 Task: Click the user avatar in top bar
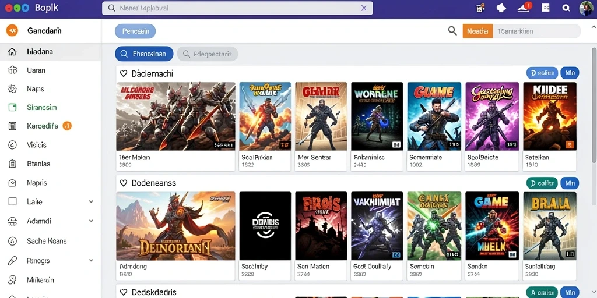(x=586, y=8)
